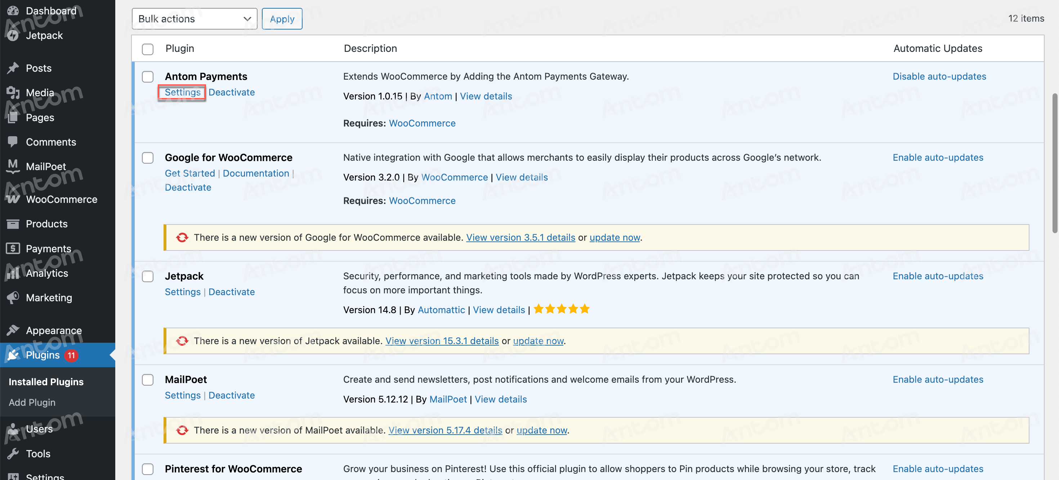Toggle the select-all plugins checkbox in header

coord(148,49)
